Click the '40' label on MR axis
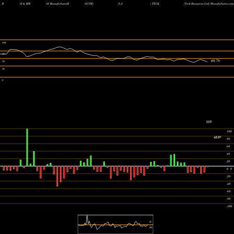 [x=228, y=154]
